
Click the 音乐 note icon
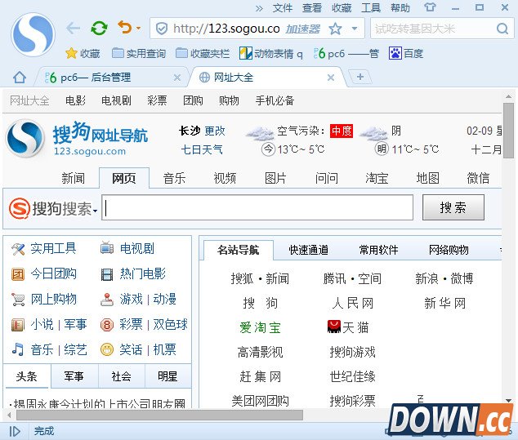coord(18,349)
